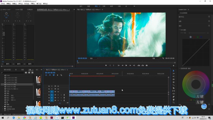Image resolution: width=213 pixels, height=120 pixels.
Task: Switch to the Effects panel tab
Action: point(30,70)
